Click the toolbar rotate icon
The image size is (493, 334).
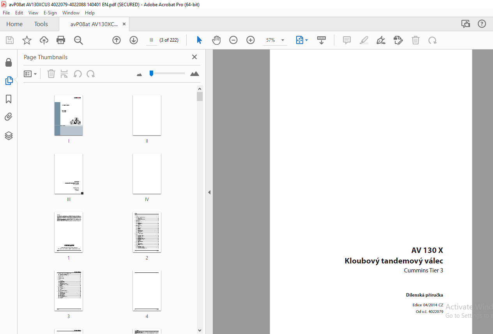tap(432, 40)
